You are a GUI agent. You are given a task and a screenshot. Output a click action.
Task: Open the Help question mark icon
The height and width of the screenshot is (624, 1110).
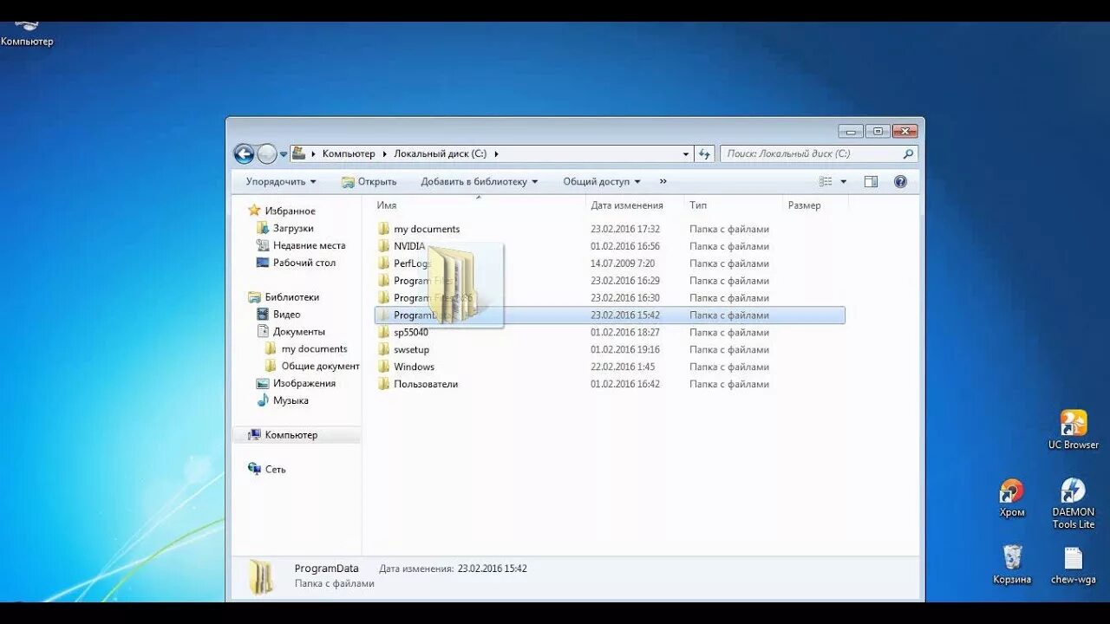coord(900,181)
